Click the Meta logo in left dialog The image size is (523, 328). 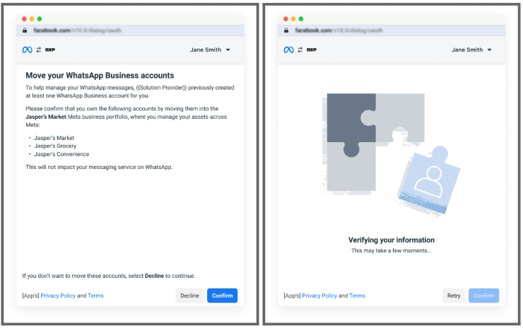point(28,50)
